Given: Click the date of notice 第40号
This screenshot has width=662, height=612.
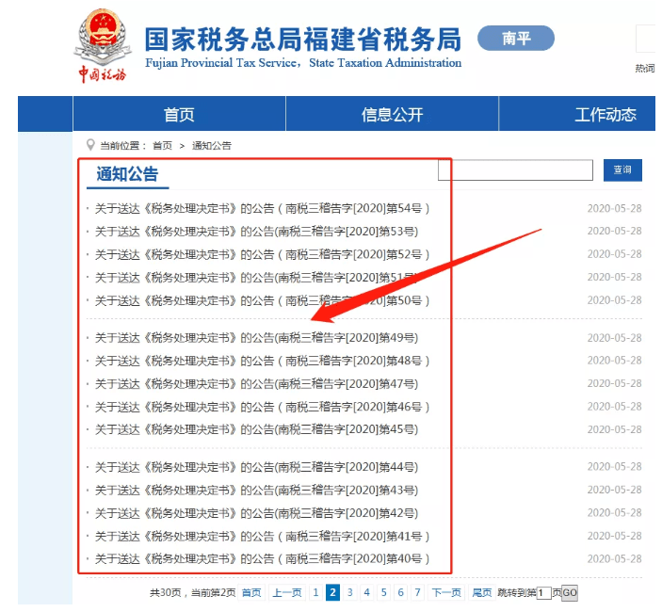Looking at the screenshot, I should click(614, 559).
